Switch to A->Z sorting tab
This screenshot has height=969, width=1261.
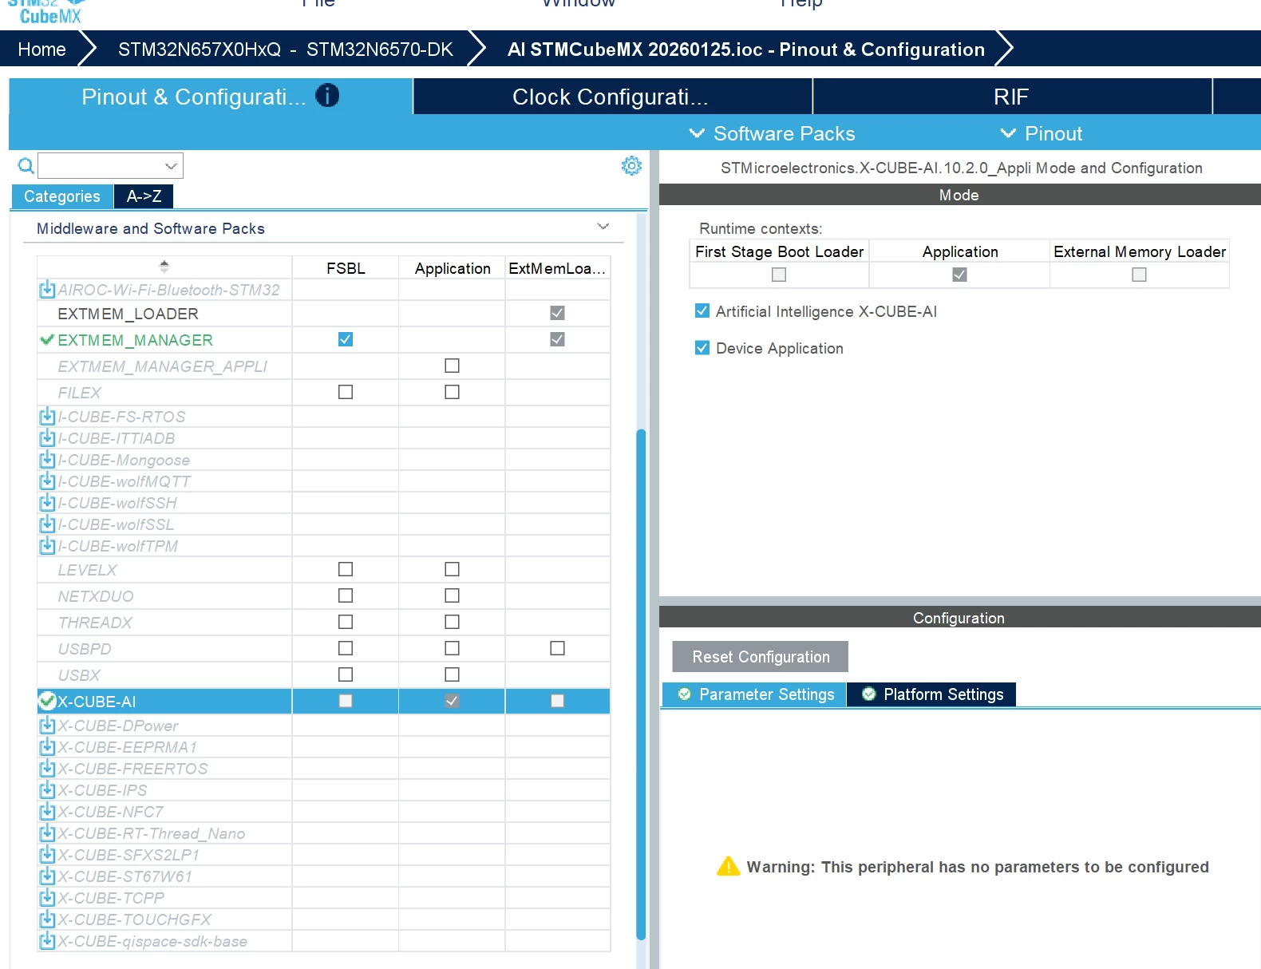(x=144, y=196)
